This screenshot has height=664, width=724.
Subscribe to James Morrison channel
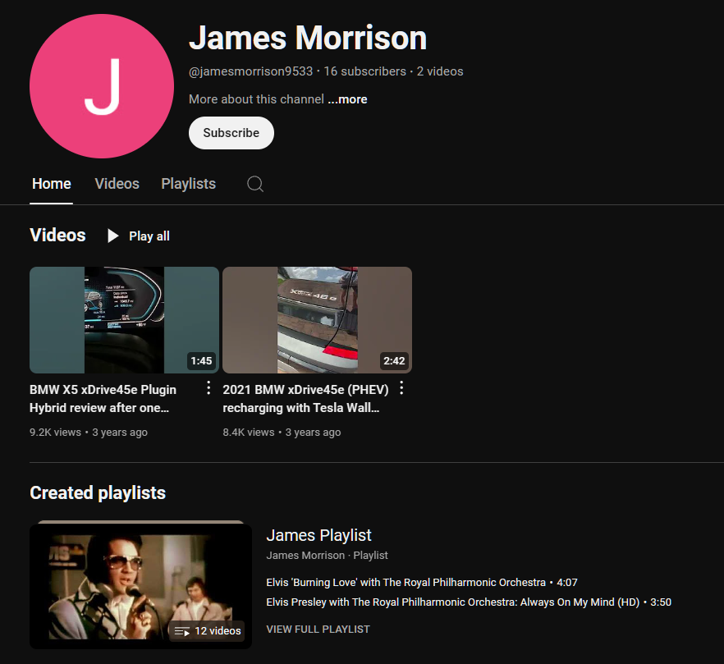click(231, 133)
